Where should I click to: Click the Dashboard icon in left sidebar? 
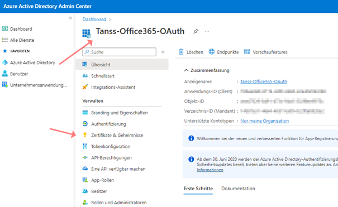click(x=4, y=28)
